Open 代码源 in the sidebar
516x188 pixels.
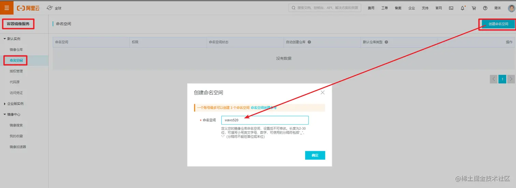[x=15, y=82]
